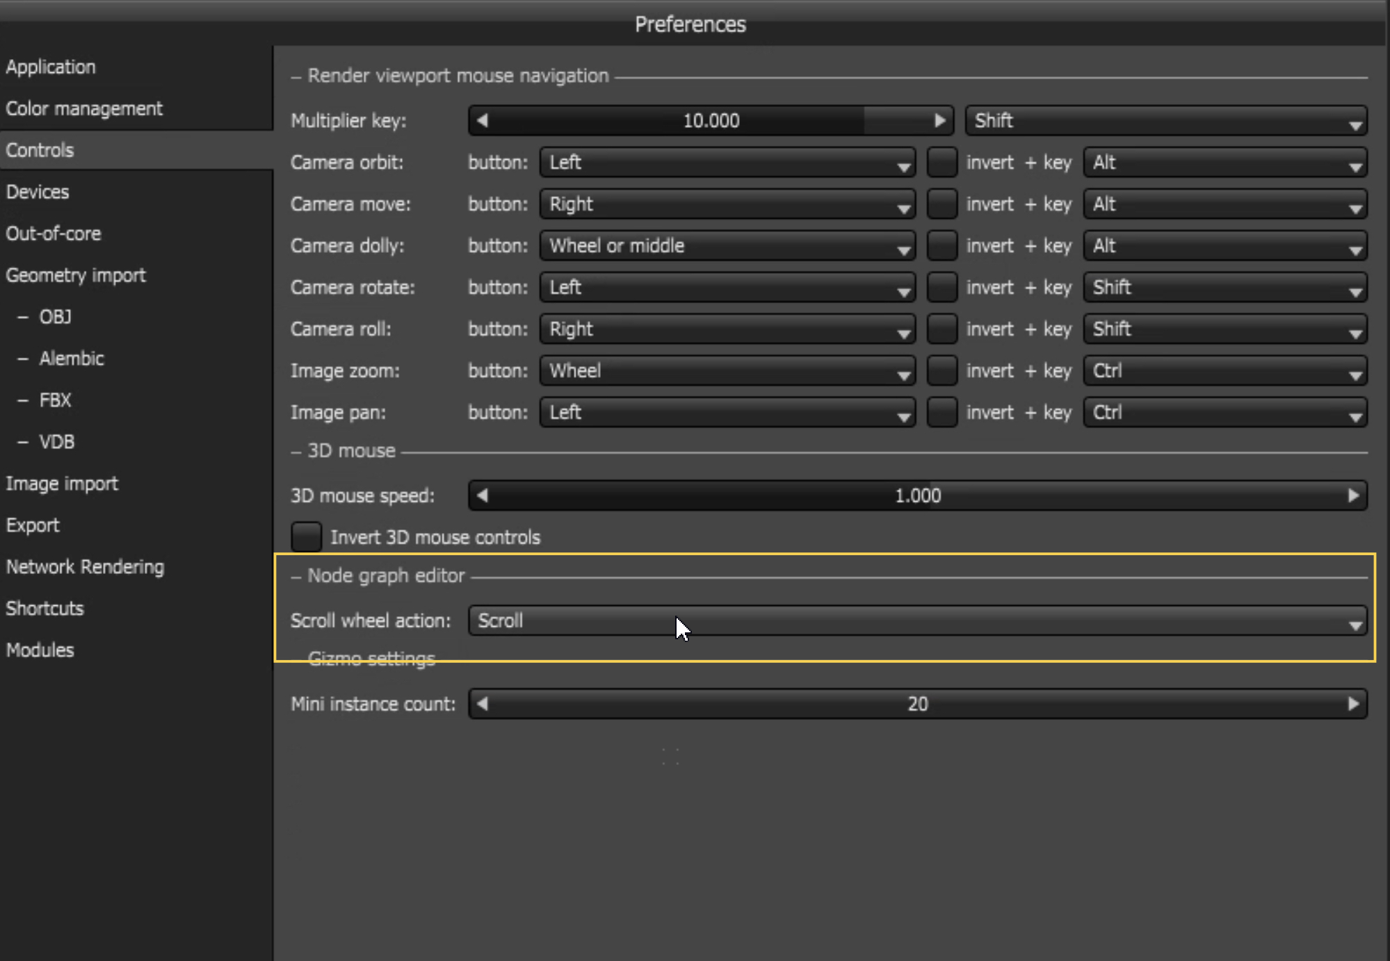The image size is (1390, 961).
Task: Click Multiplier key increase arrow
Action: tap(939, 120)
